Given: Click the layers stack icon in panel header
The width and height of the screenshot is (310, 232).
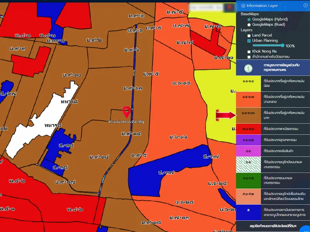Looking at the screenshot, I should pos(243,6).
